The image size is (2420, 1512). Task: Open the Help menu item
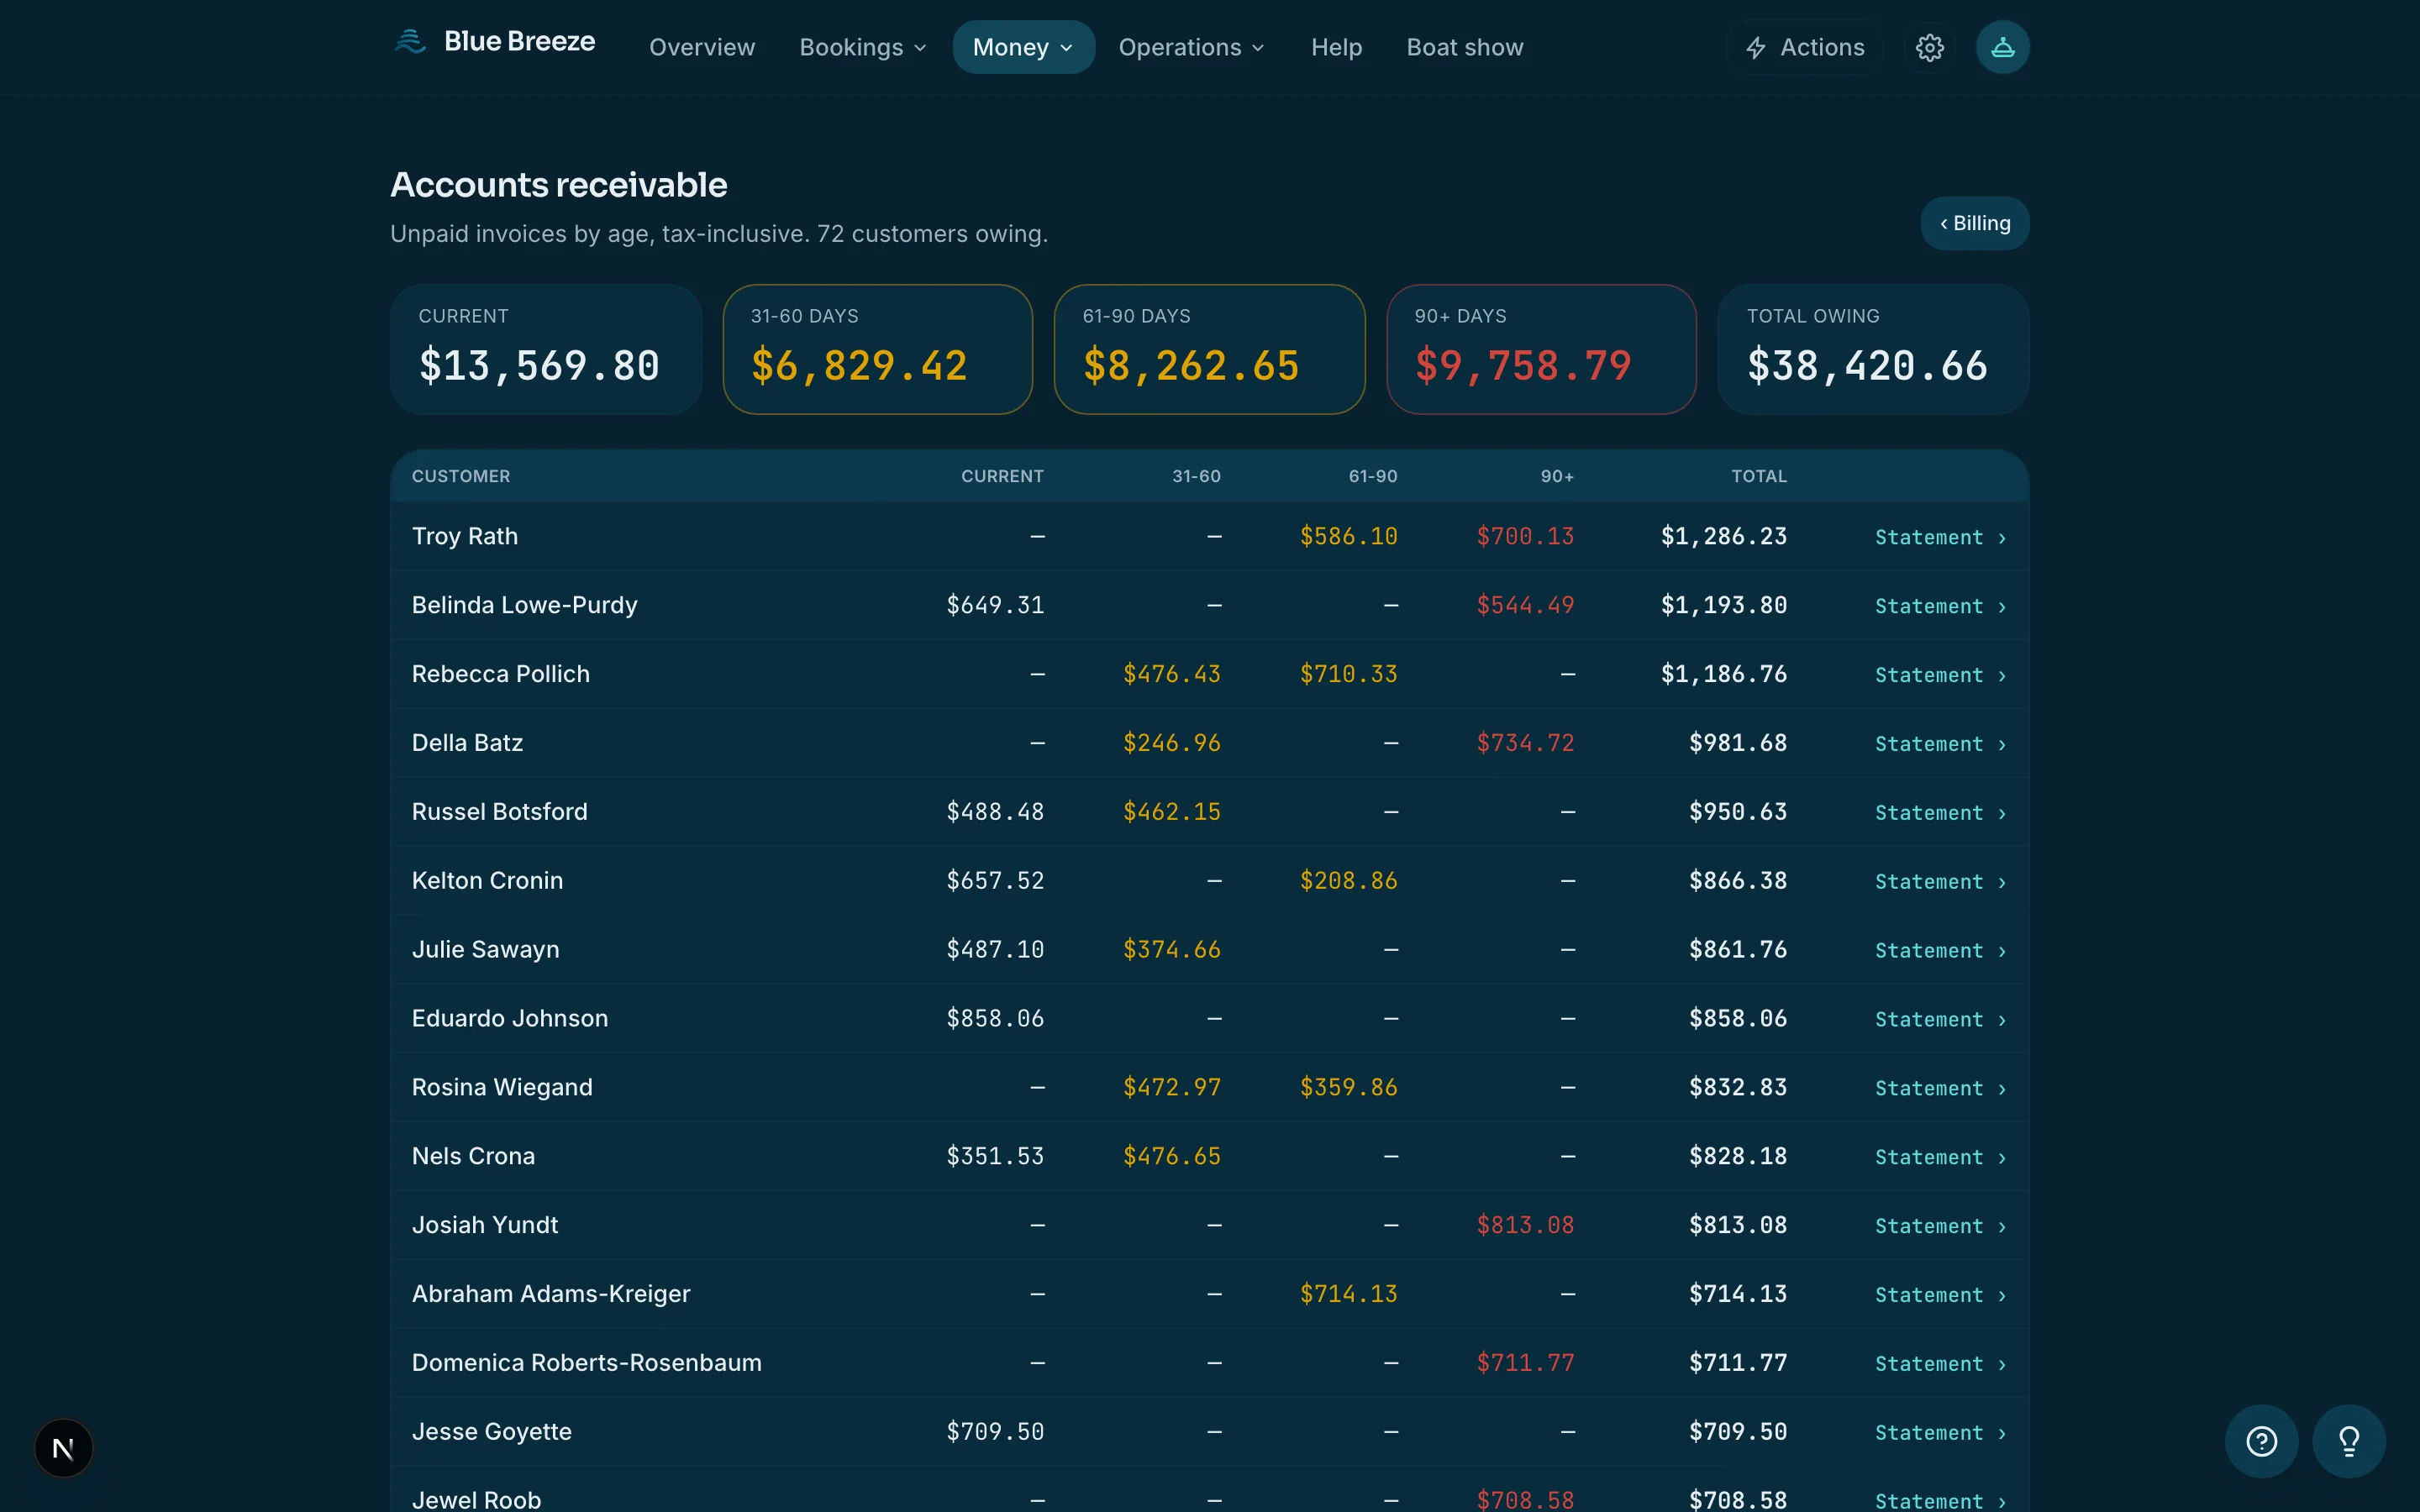pos(1336,47)
